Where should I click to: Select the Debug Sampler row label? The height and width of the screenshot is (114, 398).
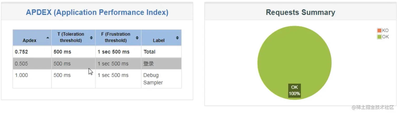(x=153, y=79)
